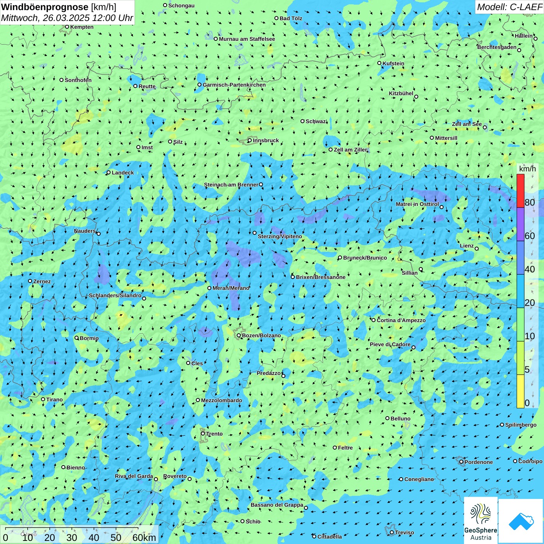Click the 'km/h' legend heading
544x544 pixels.
click(527, 169)
